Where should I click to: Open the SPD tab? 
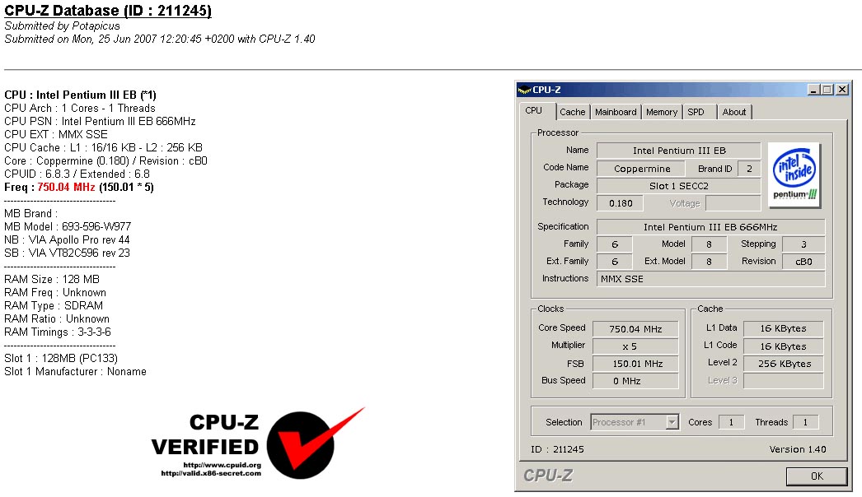[696, 112]
